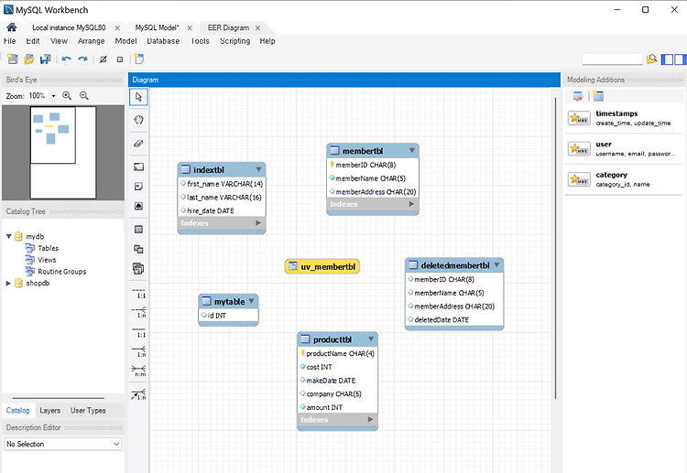
Task: Select the 1:1 non-identifying relationship tool
Action: coord(139,293)
